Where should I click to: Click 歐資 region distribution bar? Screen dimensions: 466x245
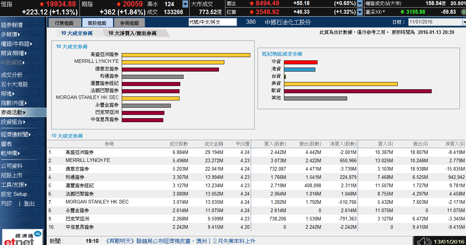pos(358,91)
